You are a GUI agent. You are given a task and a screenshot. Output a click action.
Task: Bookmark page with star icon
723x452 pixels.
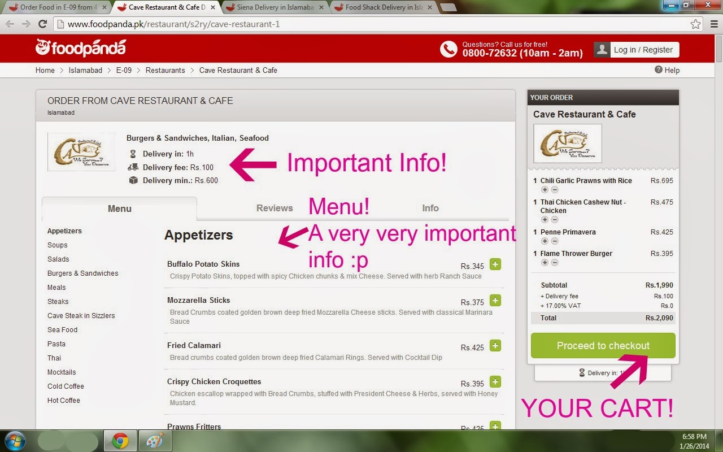(695, 24)
